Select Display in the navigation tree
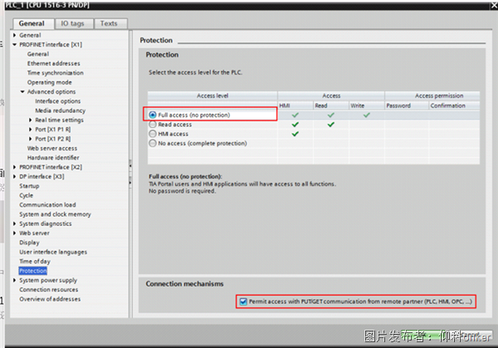Viewport: 498px width, 348px height. click(29, 243)
